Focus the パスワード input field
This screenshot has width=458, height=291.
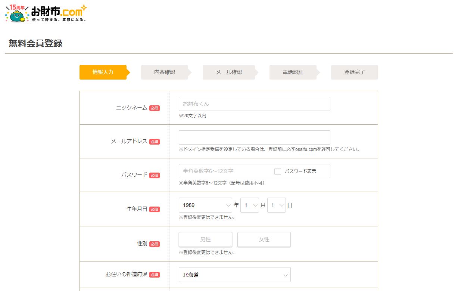coord(224,171)
